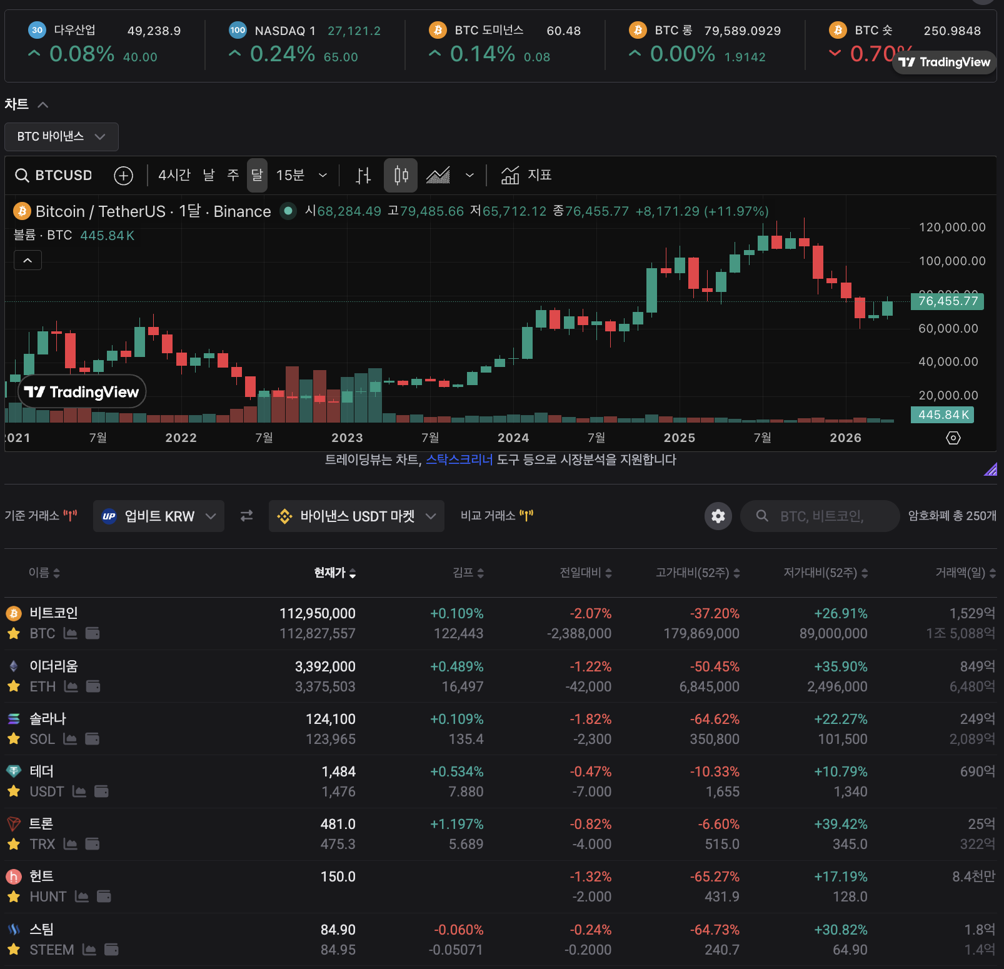
Task: Open the BTC 도미넌스 ticker in the tape
Action: (505, 44)
